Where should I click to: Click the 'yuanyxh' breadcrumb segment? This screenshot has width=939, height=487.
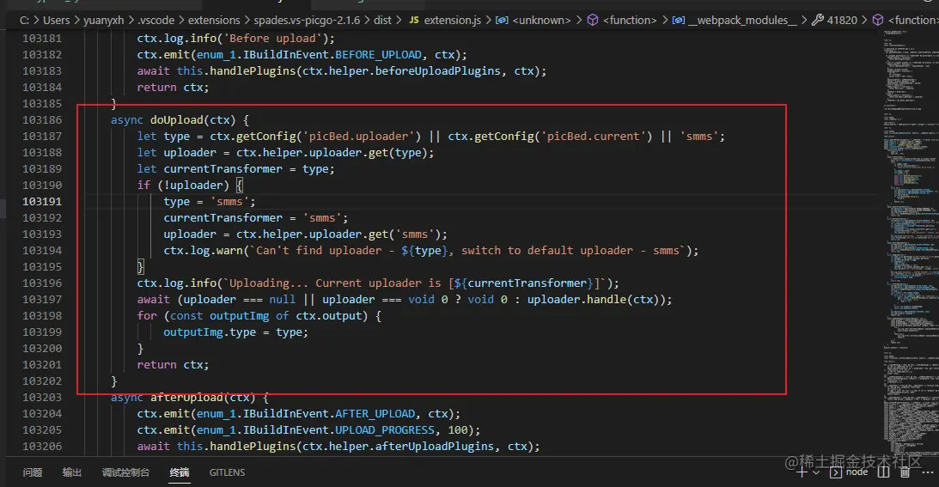(x=103, y=20)
